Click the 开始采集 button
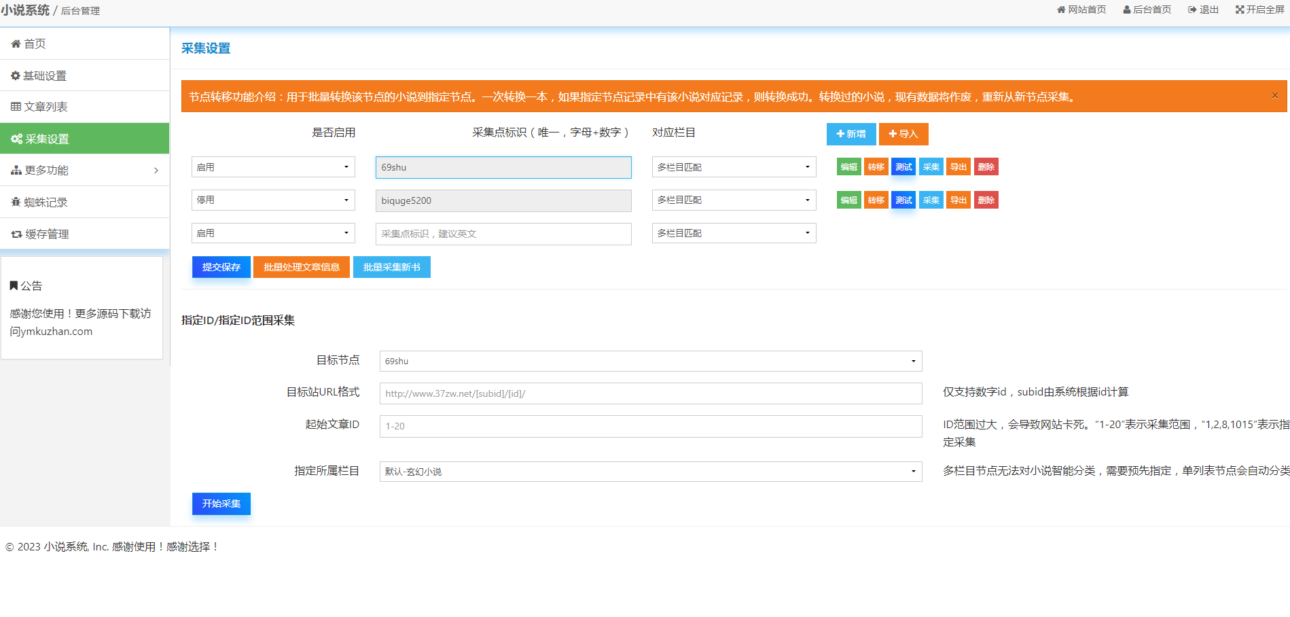1290x617 pixels. pyautogui.click(x=221, y=504)
